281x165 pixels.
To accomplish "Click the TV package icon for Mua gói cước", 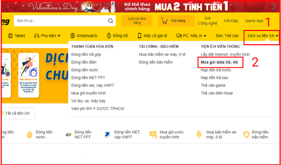I will pyautogui.click(x=153, y=135).
